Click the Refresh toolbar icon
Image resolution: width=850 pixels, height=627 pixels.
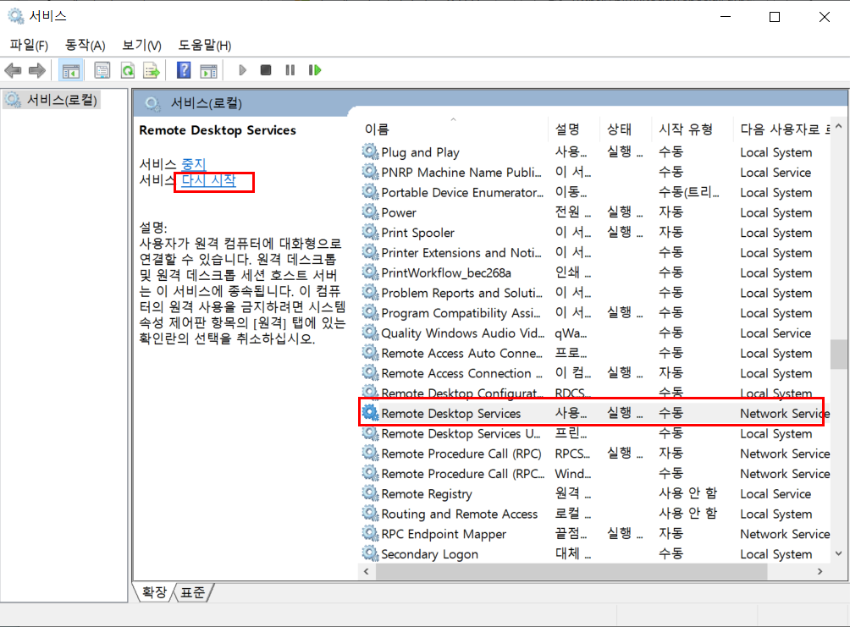tap(128, 70)
